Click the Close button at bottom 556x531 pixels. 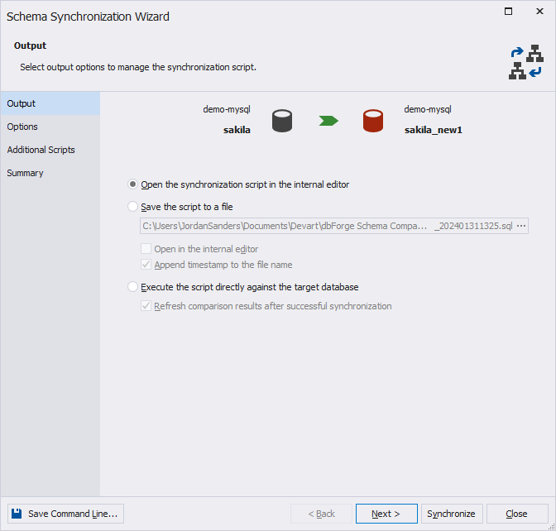tap(517, 514)
